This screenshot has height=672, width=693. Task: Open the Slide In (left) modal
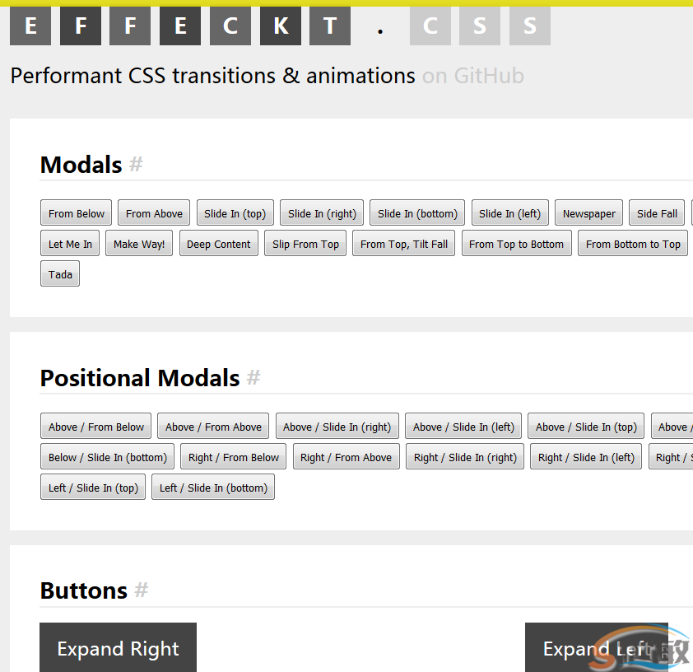pyautogui.click(x=510, y=213)
